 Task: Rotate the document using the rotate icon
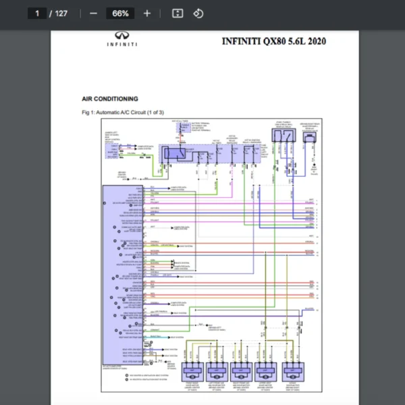tap(198, 13)
